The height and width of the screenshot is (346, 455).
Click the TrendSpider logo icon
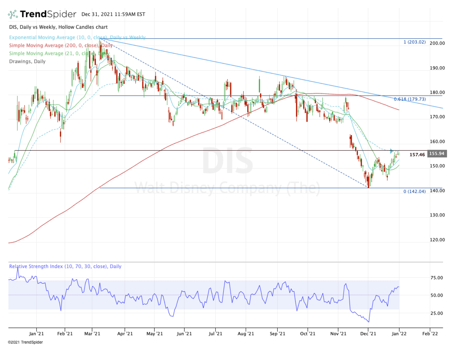point(13,14)
